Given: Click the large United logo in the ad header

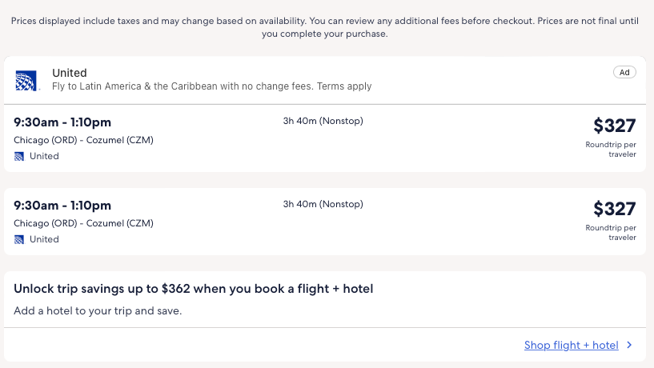Looking at the screenshot, I should [x=24, y=79].
